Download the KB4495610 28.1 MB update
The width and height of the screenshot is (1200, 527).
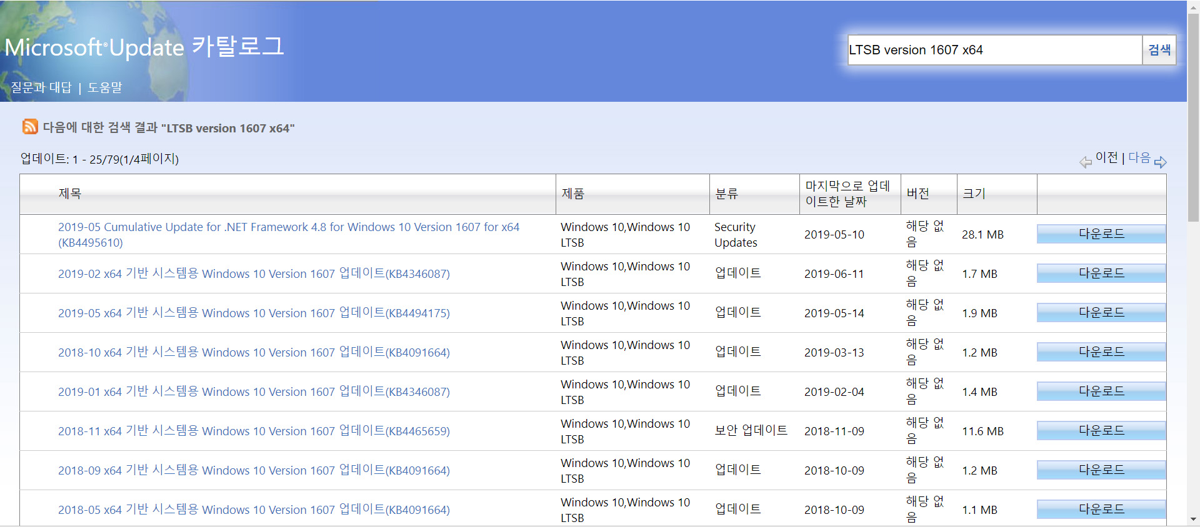[1101, 234]
